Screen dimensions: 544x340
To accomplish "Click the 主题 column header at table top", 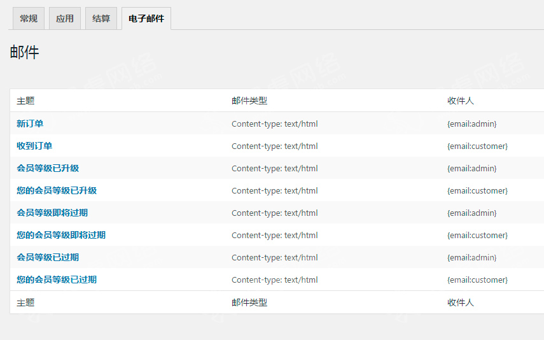I will (25, 101).
